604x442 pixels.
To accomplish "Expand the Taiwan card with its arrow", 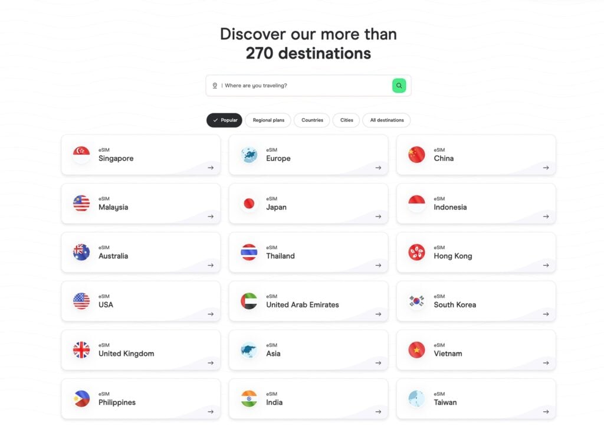I will tap(544, 411).
